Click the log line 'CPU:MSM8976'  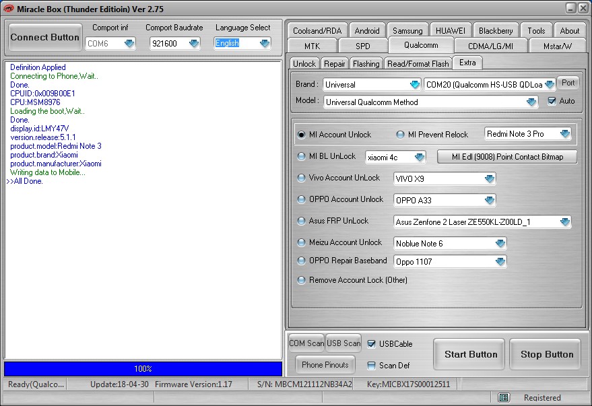(x=35, y=102)
